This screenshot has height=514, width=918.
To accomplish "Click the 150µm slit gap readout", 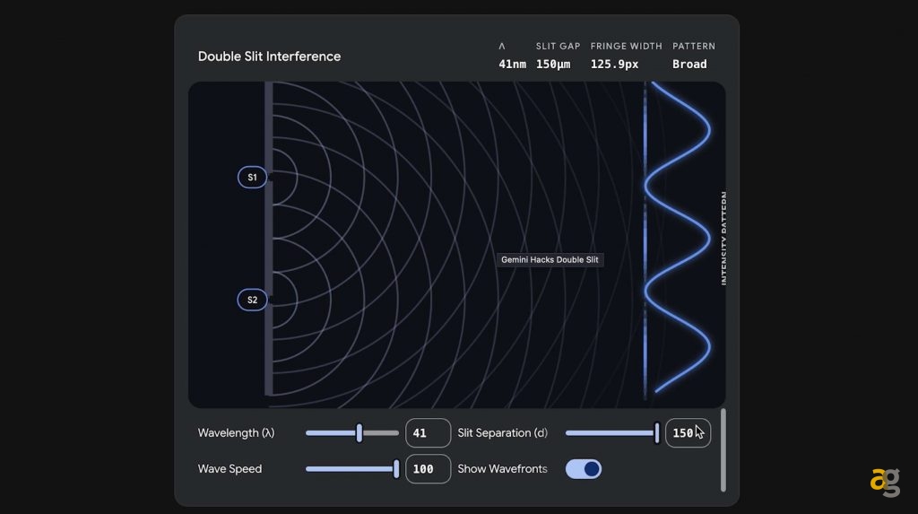I will click(553, 64).
